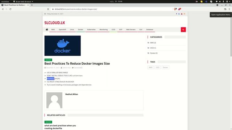
Task: Open the Docker (2) category link
Action: [154, 53]
